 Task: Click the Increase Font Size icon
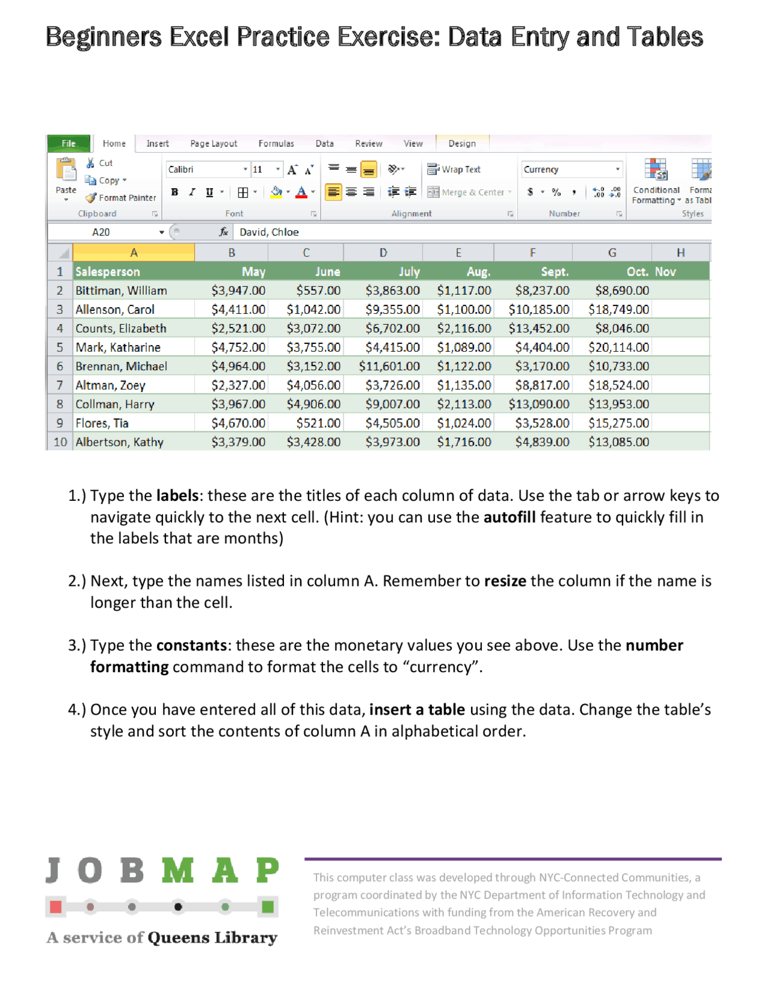(x=292, y=170)
